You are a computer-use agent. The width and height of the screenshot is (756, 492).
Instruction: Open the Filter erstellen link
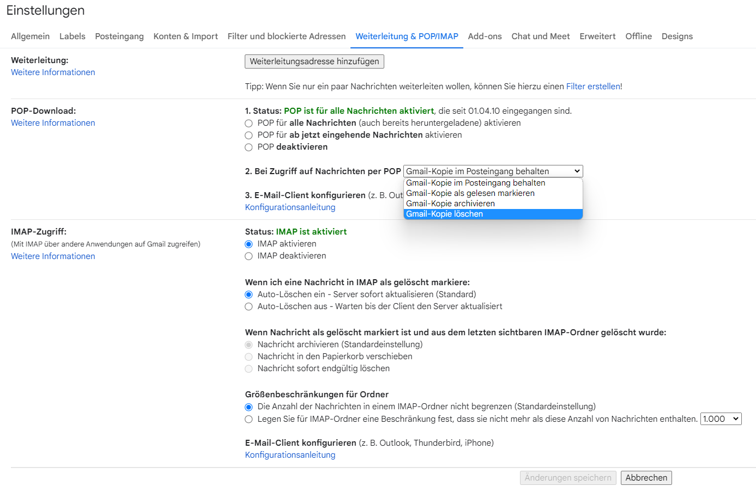tap(593, 87)
